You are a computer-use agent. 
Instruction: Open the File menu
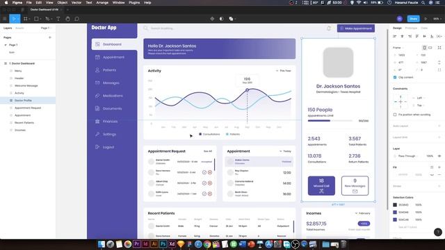coord(29,3)
